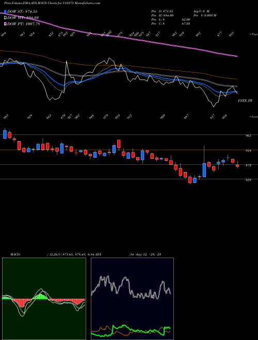Click the 1533.10 price label on EMA chart
Screen dimensions: 258x340
click(245, 100)
